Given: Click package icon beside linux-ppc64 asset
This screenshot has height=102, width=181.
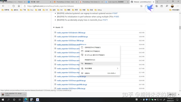Looking at the screenshot, I should [x=55, y=80].
